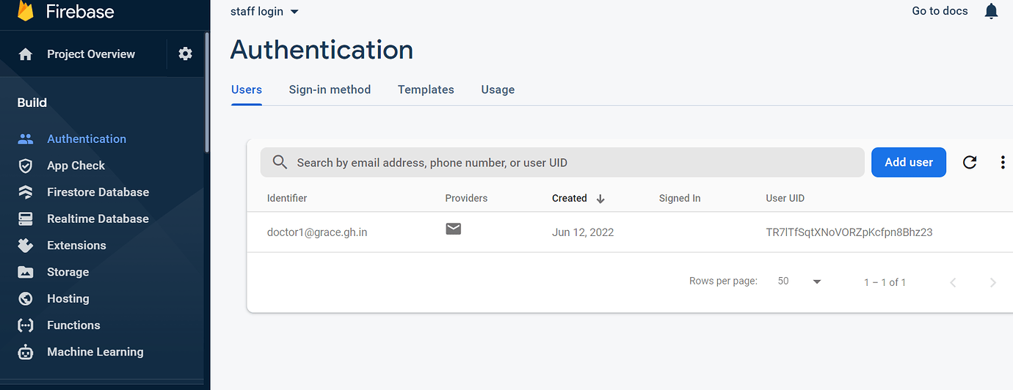Open the three-dot more options menu
This screenshot has width=1013, height=390.
pyautogui.click(x=1003, y=162)
